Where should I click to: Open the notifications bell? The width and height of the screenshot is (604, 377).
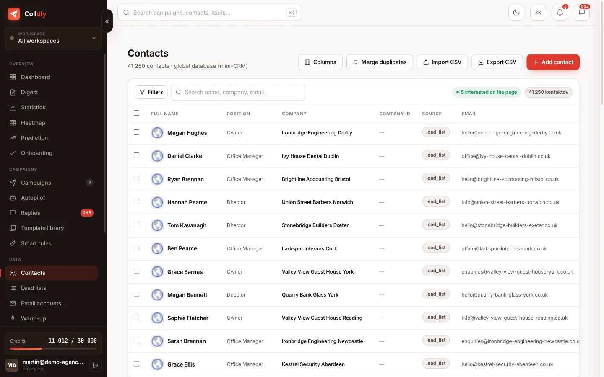[x=560, y=13]
